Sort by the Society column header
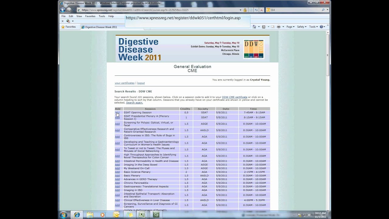The height and width of the screenshot is (219, 389). [x=203, y=109]
